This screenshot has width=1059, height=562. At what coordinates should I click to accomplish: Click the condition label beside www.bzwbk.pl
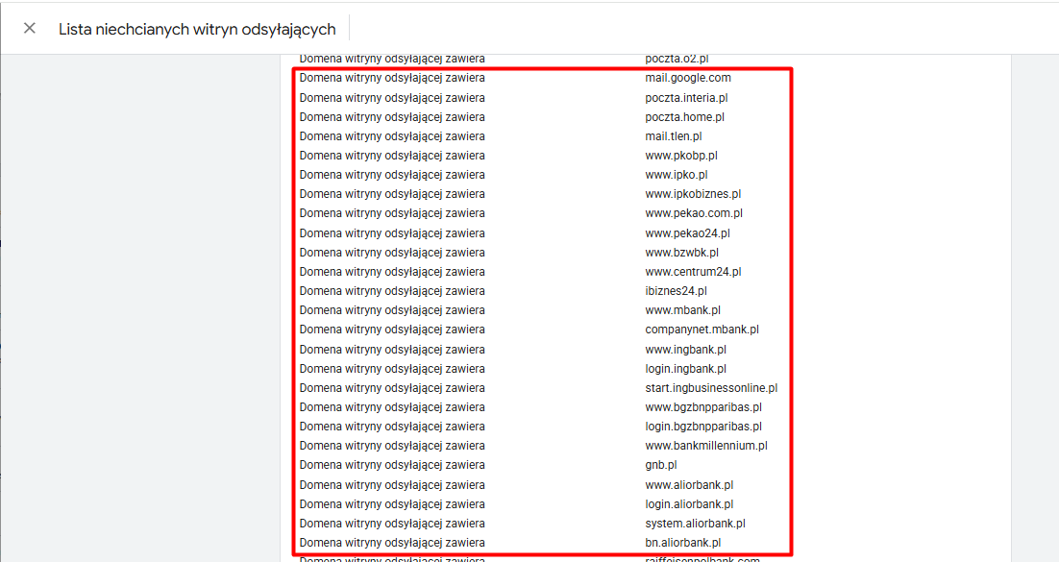tap(392, 253)
